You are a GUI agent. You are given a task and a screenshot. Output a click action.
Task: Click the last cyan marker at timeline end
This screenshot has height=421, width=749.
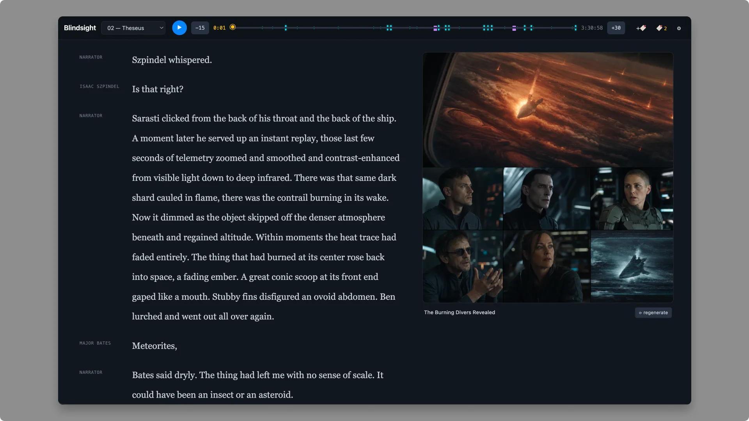point(575,28)
